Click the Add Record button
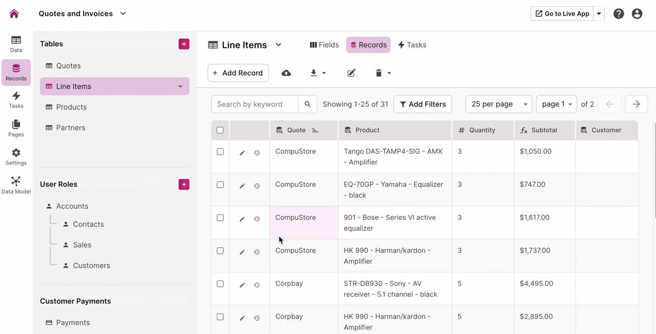The width and height of the screenshot is (656, 334). tap(238, 73)
